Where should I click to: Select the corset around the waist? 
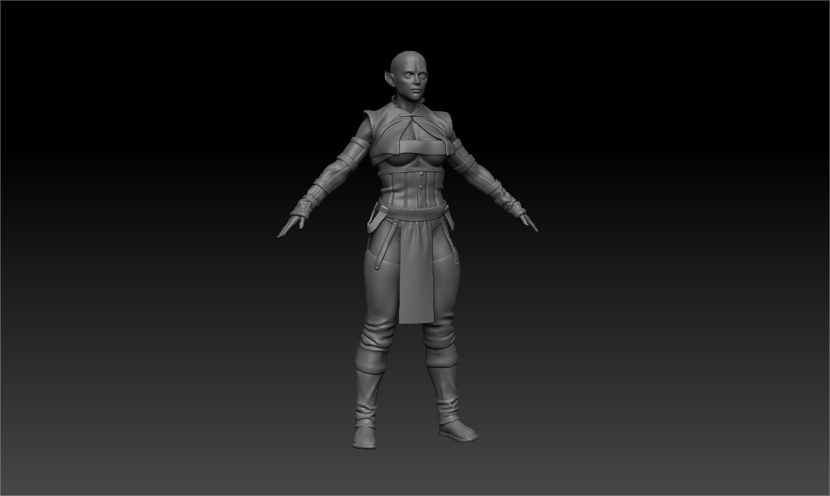pyautogui.click(x=414, y=186)
